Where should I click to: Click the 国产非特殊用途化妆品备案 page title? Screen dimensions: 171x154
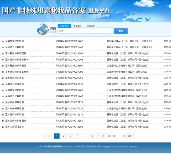(44, 11)
